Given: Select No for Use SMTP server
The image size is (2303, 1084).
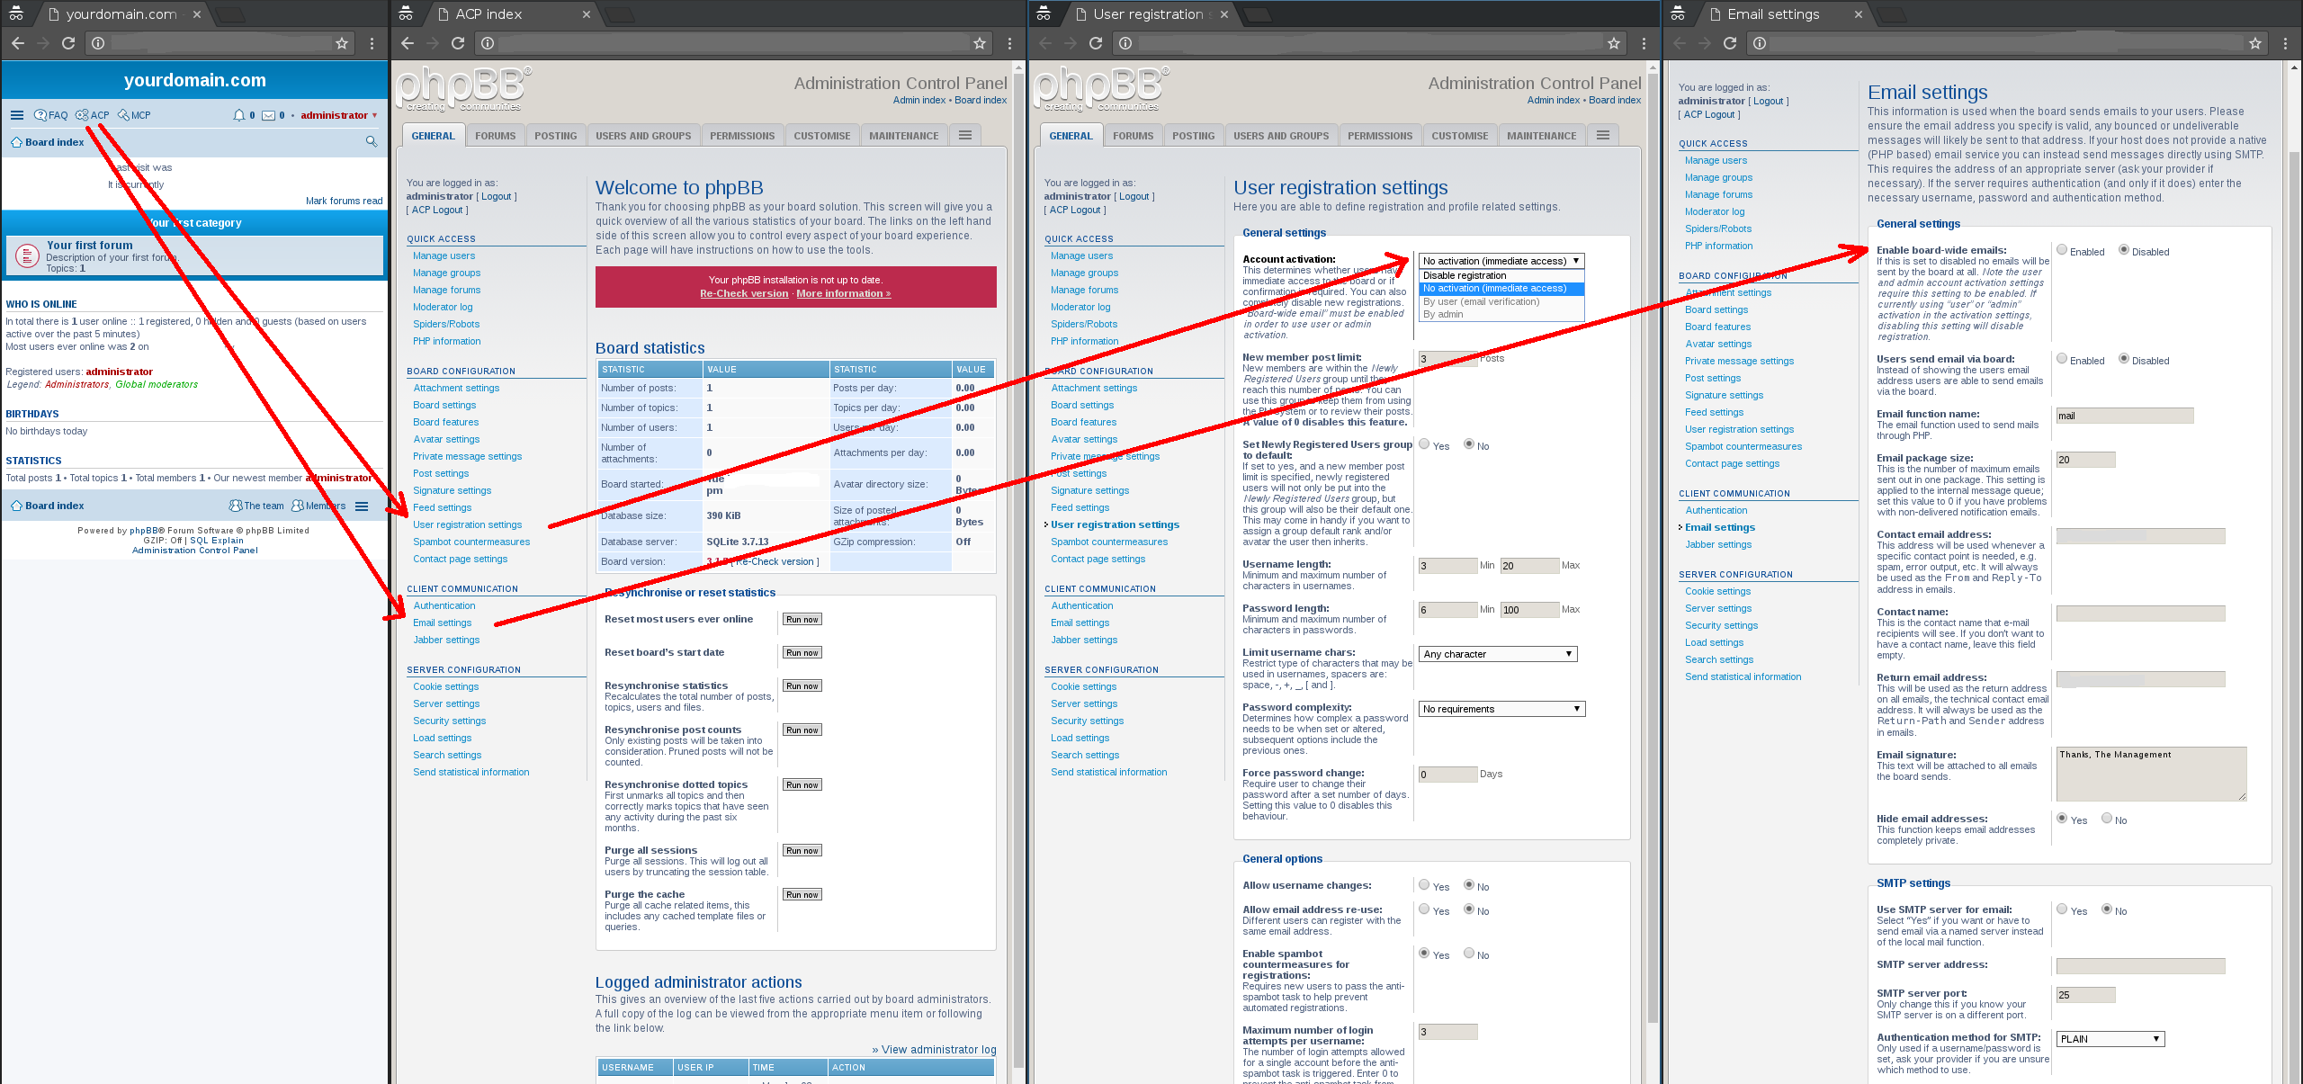Looking at the screenshot, I should click(x=2107, y=909).
